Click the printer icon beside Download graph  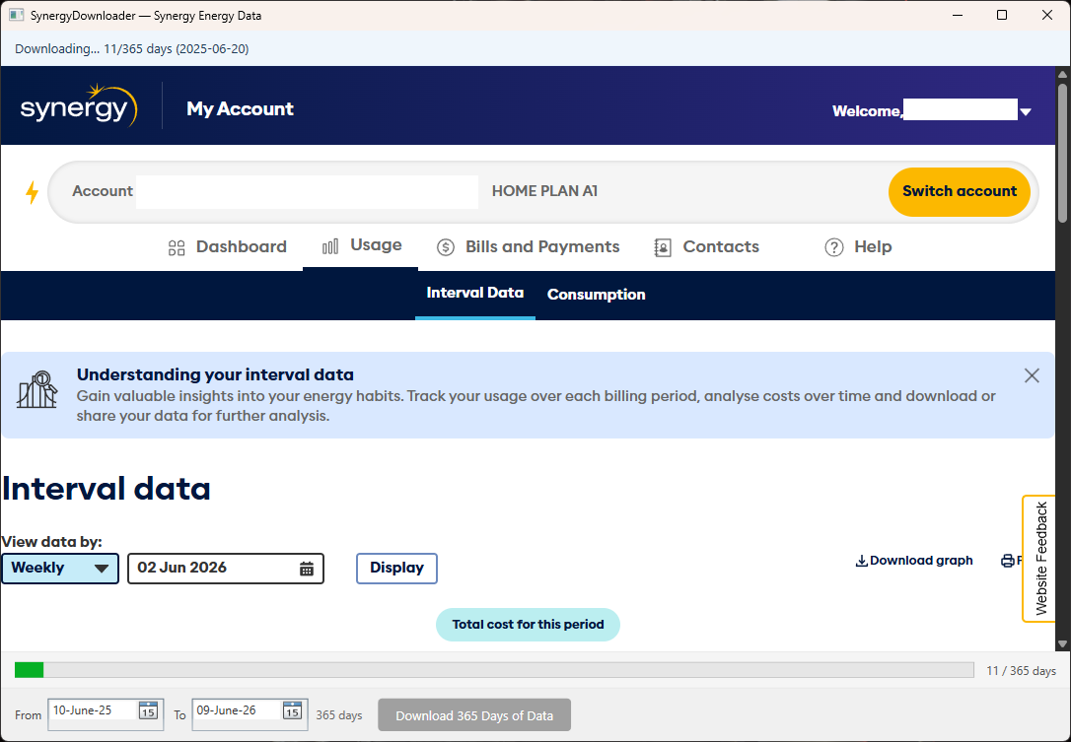pos(1008,561)
